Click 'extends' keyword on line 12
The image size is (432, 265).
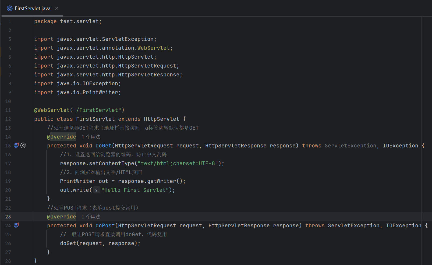[129, 119]
